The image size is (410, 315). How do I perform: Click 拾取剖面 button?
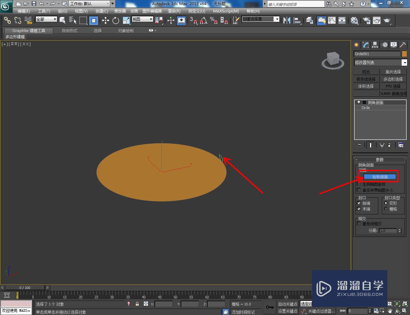click(380, 177)
